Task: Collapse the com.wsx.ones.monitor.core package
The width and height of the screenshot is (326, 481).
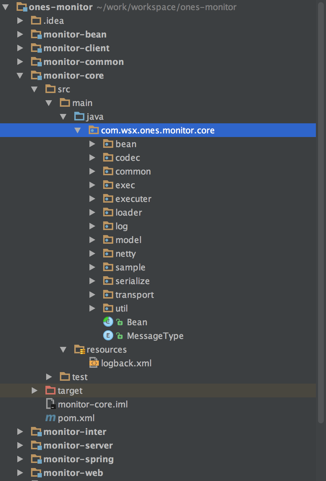Action: click(78, 130)
